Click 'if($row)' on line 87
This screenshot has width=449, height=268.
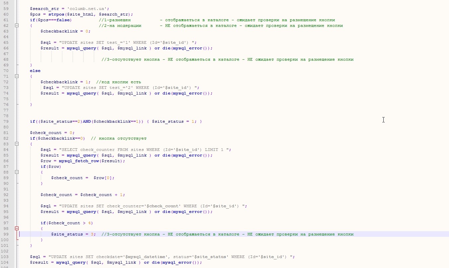pos(51,167)
